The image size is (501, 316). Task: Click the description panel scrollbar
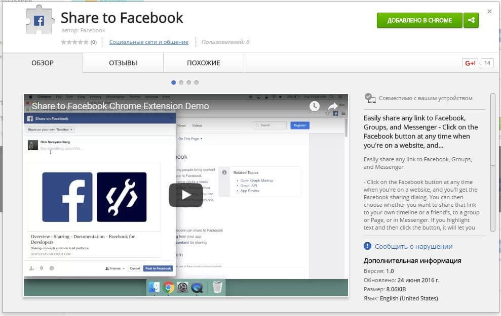click(x=493, y=162)
